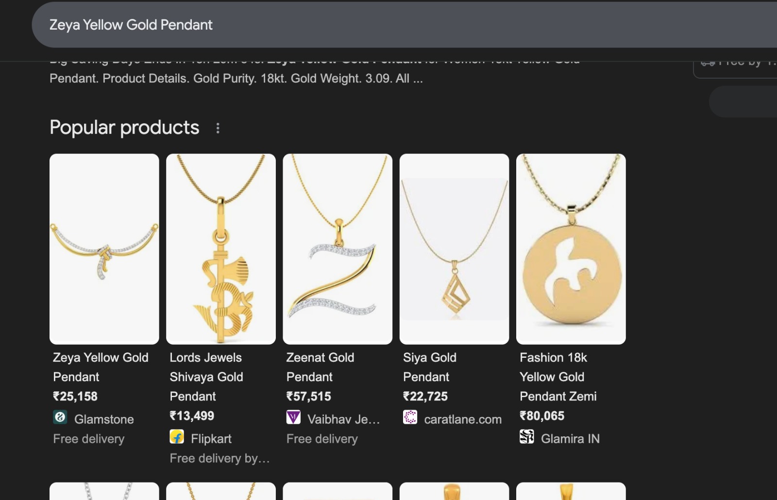777x500 pixels.
Task: Click the ₹57,515 price of Zeenat pendant
Action: (x=309, y=397)
